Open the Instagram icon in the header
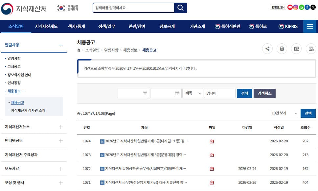The image size is (318, 191). [x=295, y=7]
